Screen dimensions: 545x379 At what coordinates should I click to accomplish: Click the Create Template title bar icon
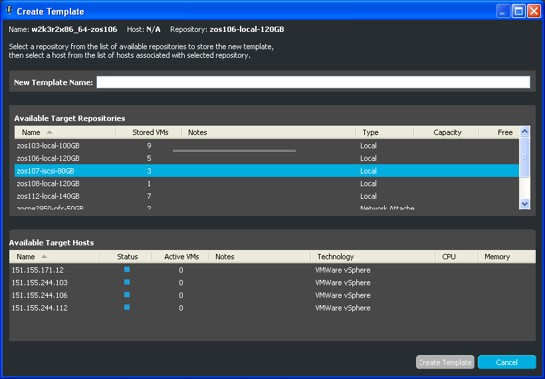[9, 11]
